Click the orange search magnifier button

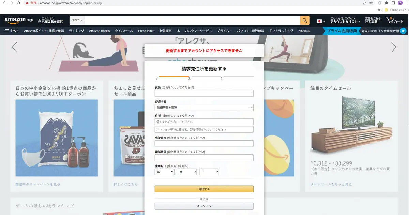coord(305,20)
